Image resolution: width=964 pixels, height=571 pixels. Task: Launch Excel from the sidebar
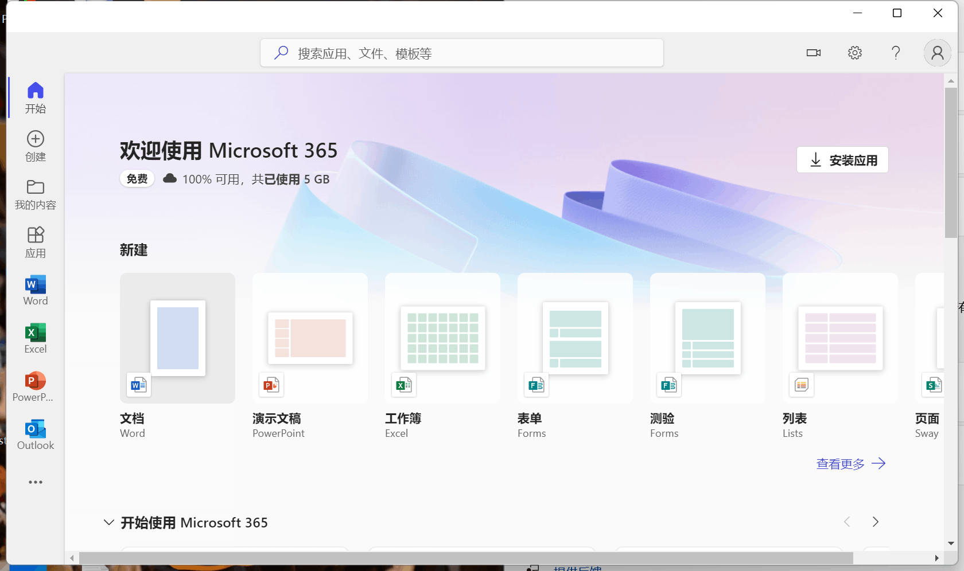point(36,338)
